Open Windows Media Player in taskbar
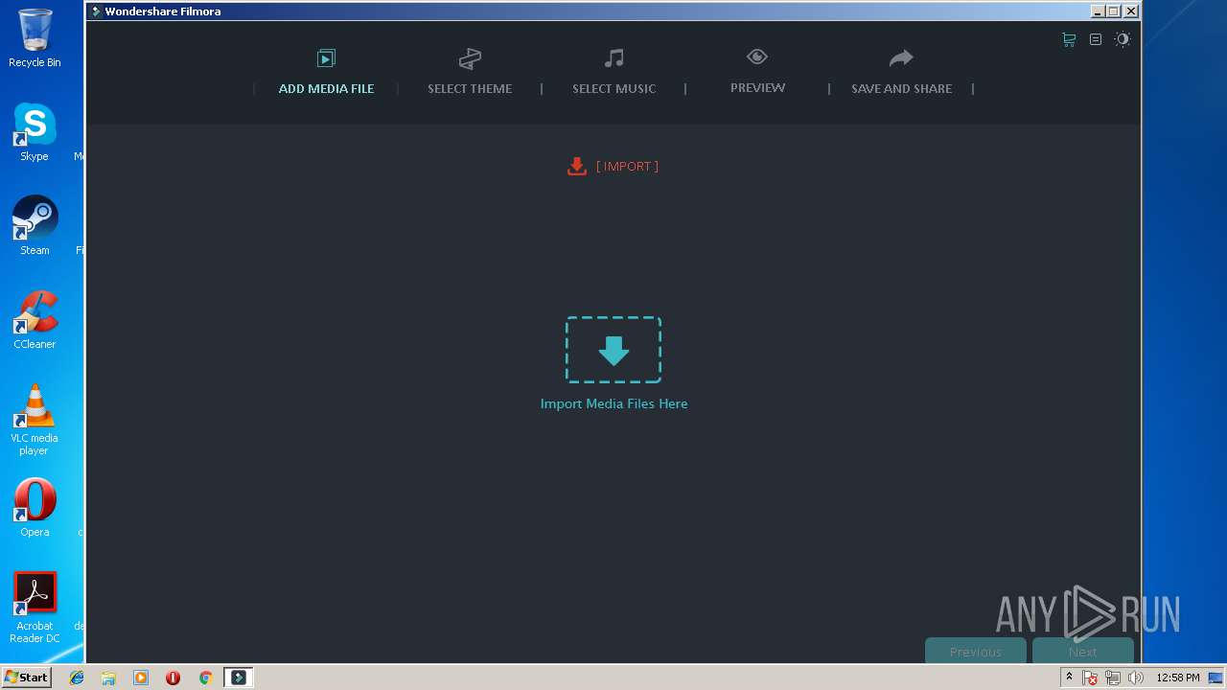Viewport: 1227px width, 690px height. click(141, 678)
